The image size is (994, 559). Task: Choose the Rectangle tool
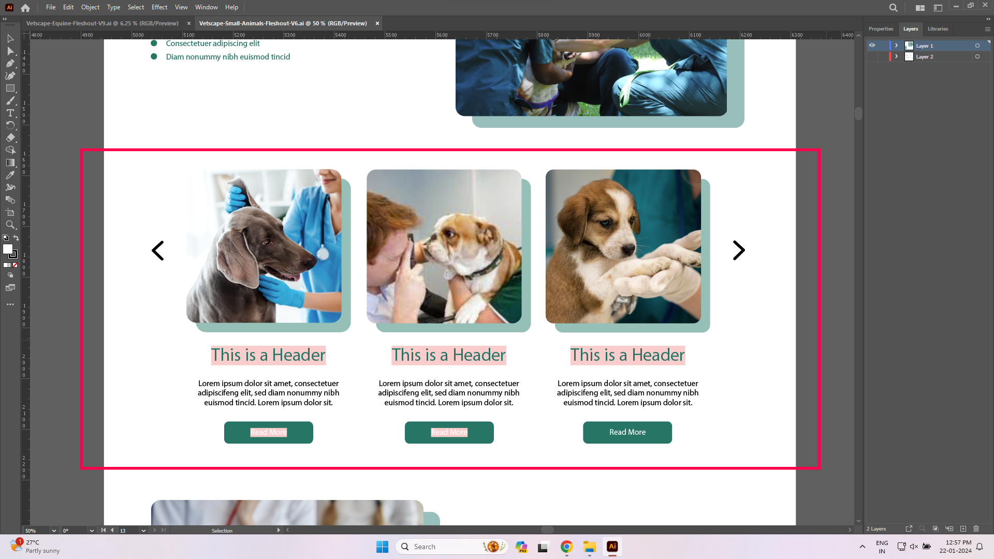10,89
